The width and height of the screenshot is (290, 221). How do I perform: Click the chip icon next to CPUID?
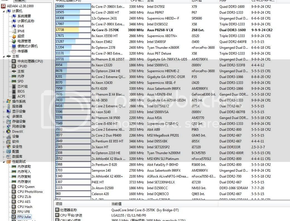tap(14, 66)
